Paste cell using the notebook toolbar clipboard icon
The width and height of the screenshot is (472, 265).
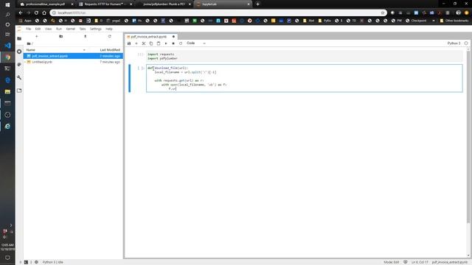tap(159, 43)
